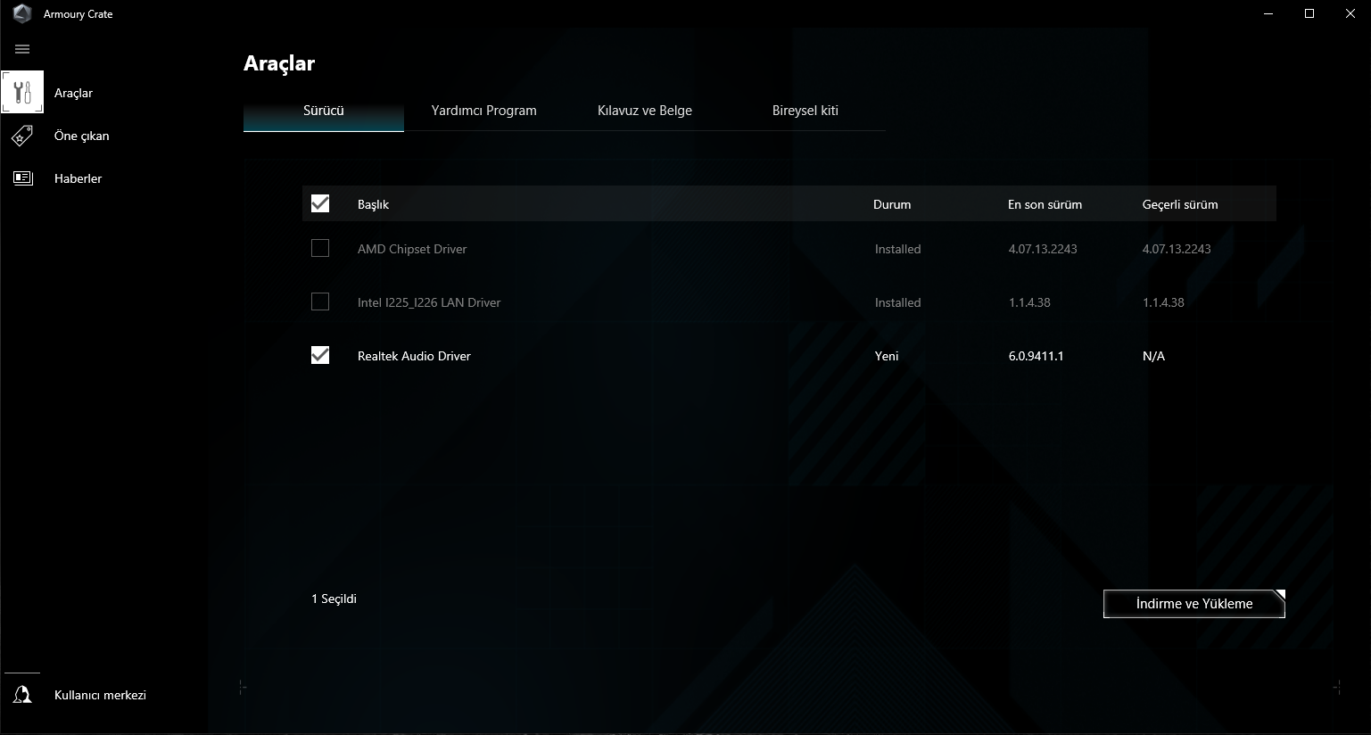1371x735 pixels.
Task: Click the Installed status of AMD Chipset Driver
Action: [x=897, y=249]
